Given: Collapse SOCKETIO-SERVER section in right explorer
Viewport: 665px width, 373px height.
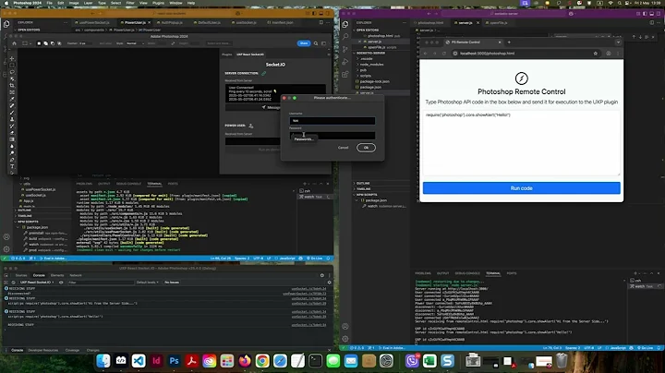Looking at the screenshot, I should [370, 53].
